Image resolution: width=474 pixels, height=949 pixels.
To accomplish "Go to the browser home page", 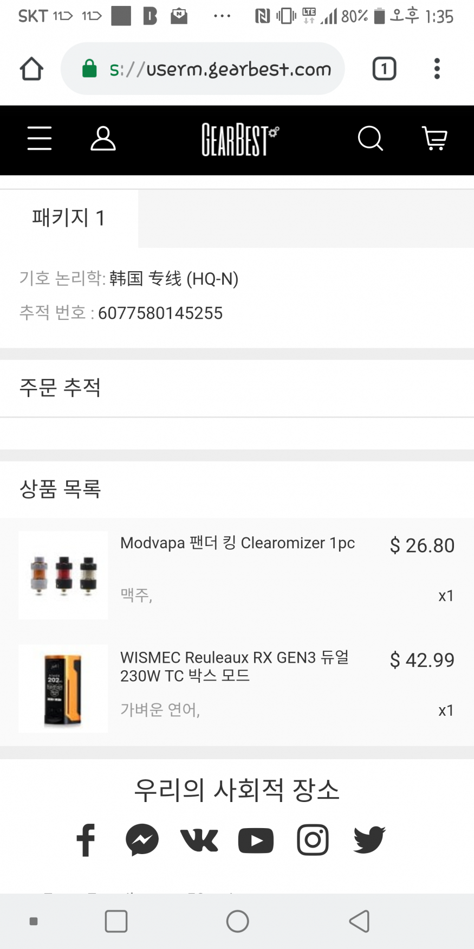I will [31, 69].
